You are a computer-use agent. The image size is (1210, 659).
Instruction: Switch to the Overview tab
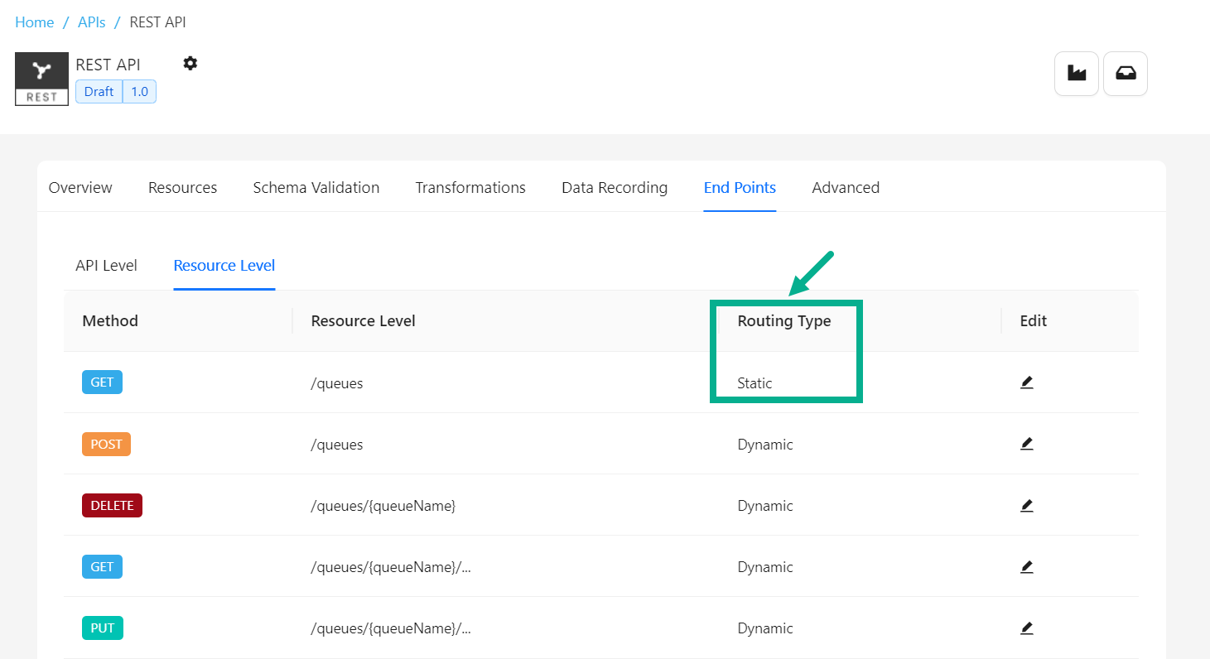tap(80, 187)
